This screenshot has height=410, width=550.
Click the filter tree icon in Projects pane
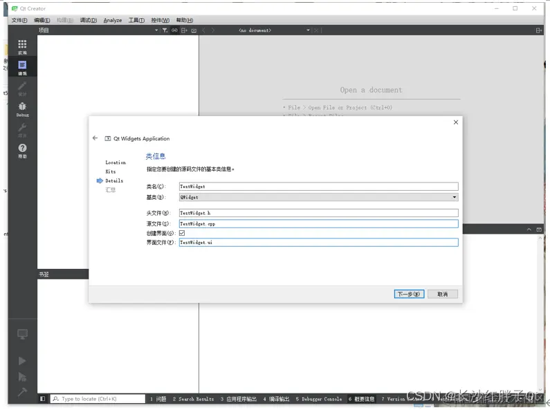coord(165,30)
